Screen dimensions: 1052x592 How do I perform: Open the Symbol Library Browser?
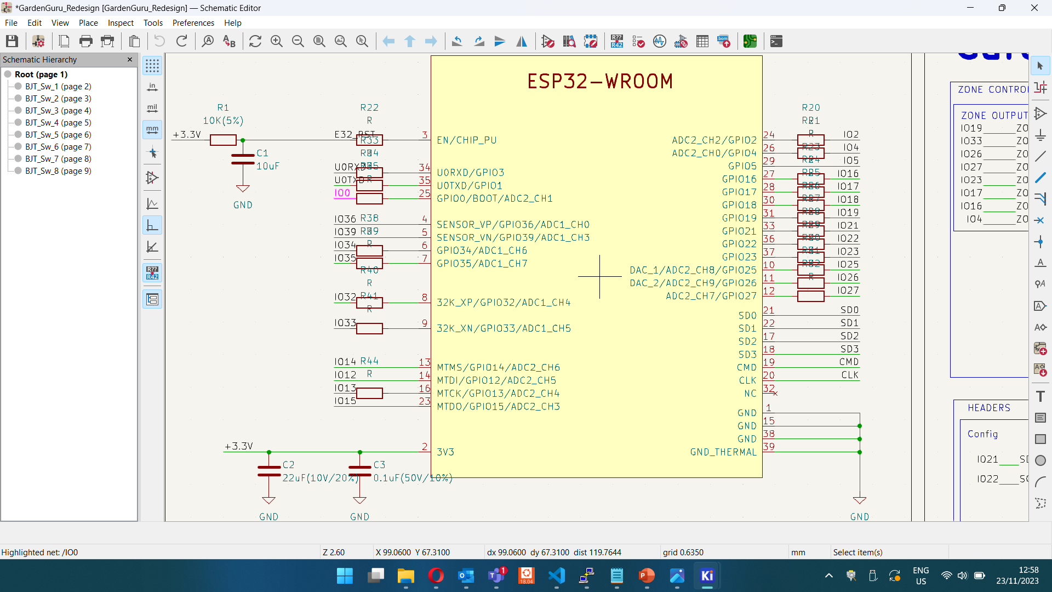[x=569, y=41]
